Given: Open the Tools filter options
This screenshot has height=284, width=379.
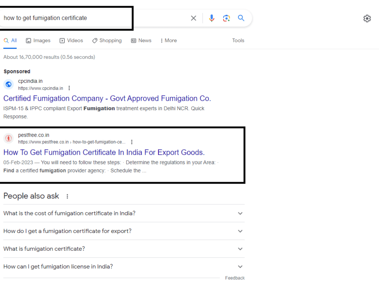Looking at the screenshot, I should coord(238,41).
